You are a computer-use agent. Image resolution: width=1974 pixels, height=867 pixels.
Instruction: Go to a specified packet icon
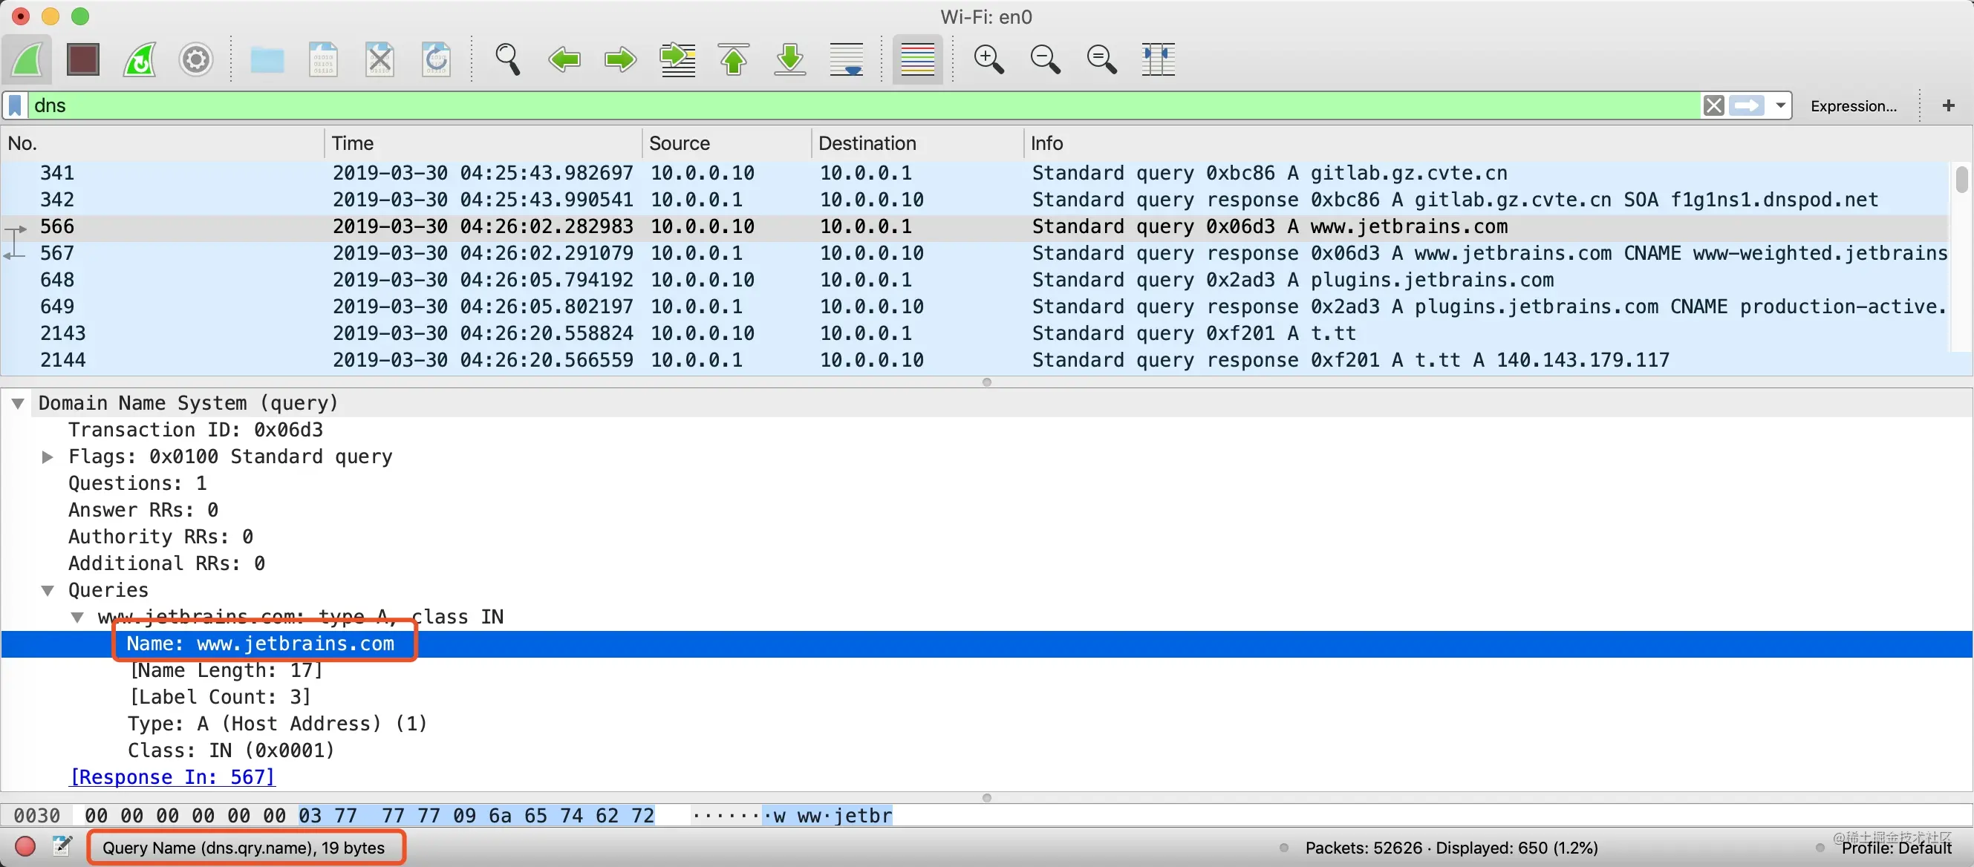click(677, 59)
